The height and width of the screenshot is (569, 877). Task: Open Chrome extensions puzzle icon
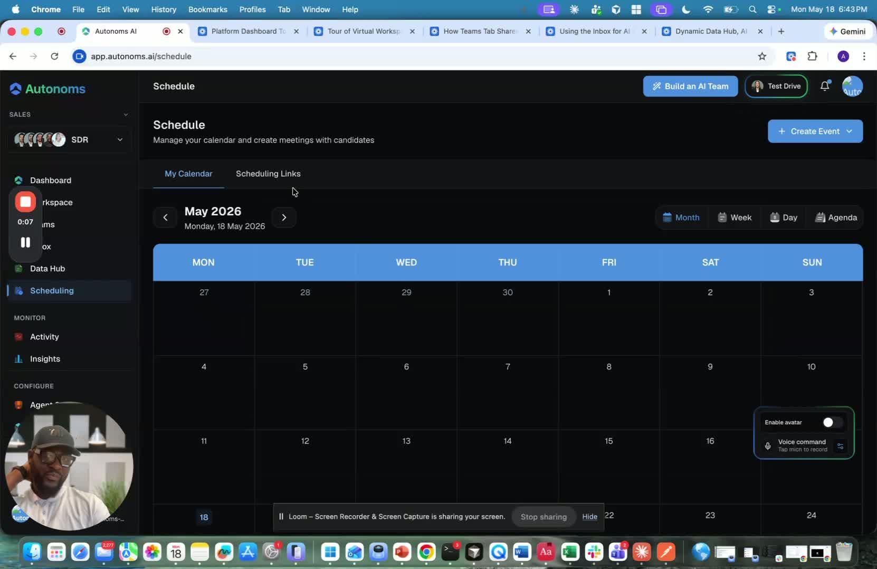pyautogui.click(x=813, y=56)
